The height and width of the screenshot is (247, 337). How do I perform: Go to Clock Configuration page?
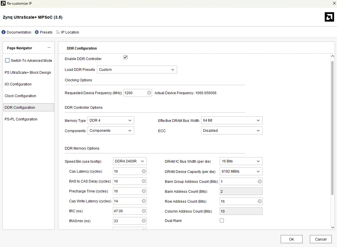click(x=20, y=96)
